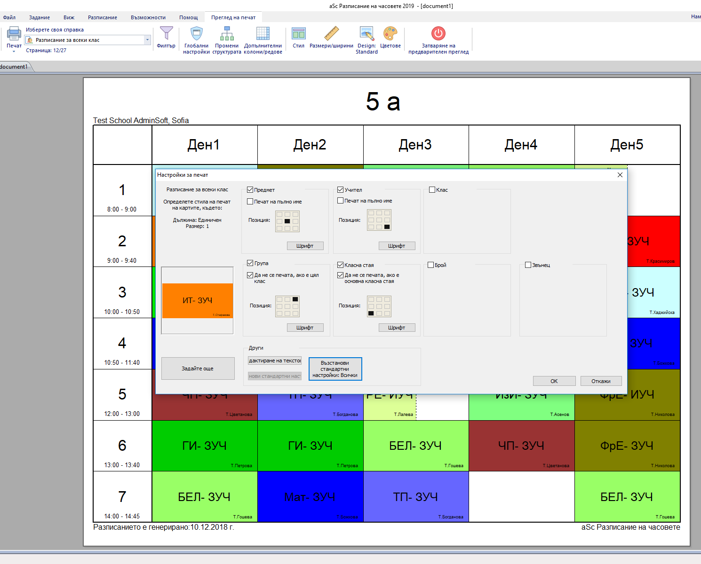The width and height of the screenshot is (701, 564).
Task: Toggle the Звънец checkbox
Action: (528, 265)
